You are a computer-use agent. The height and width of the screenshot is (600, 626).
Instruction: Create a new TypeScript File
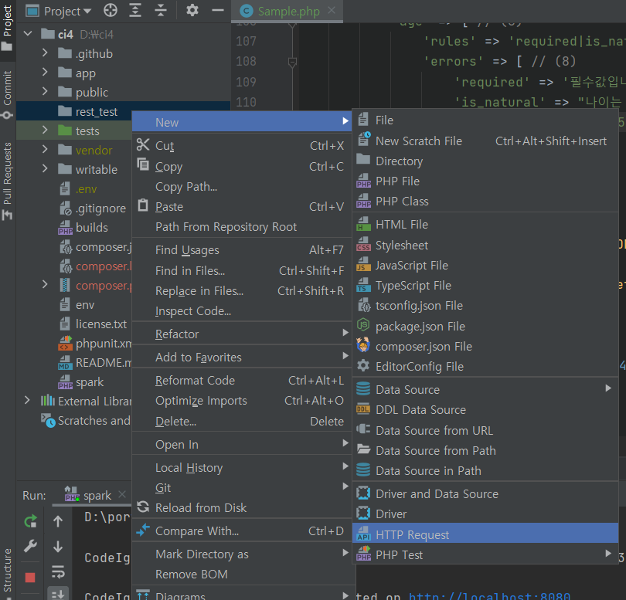tap(485, 286)
